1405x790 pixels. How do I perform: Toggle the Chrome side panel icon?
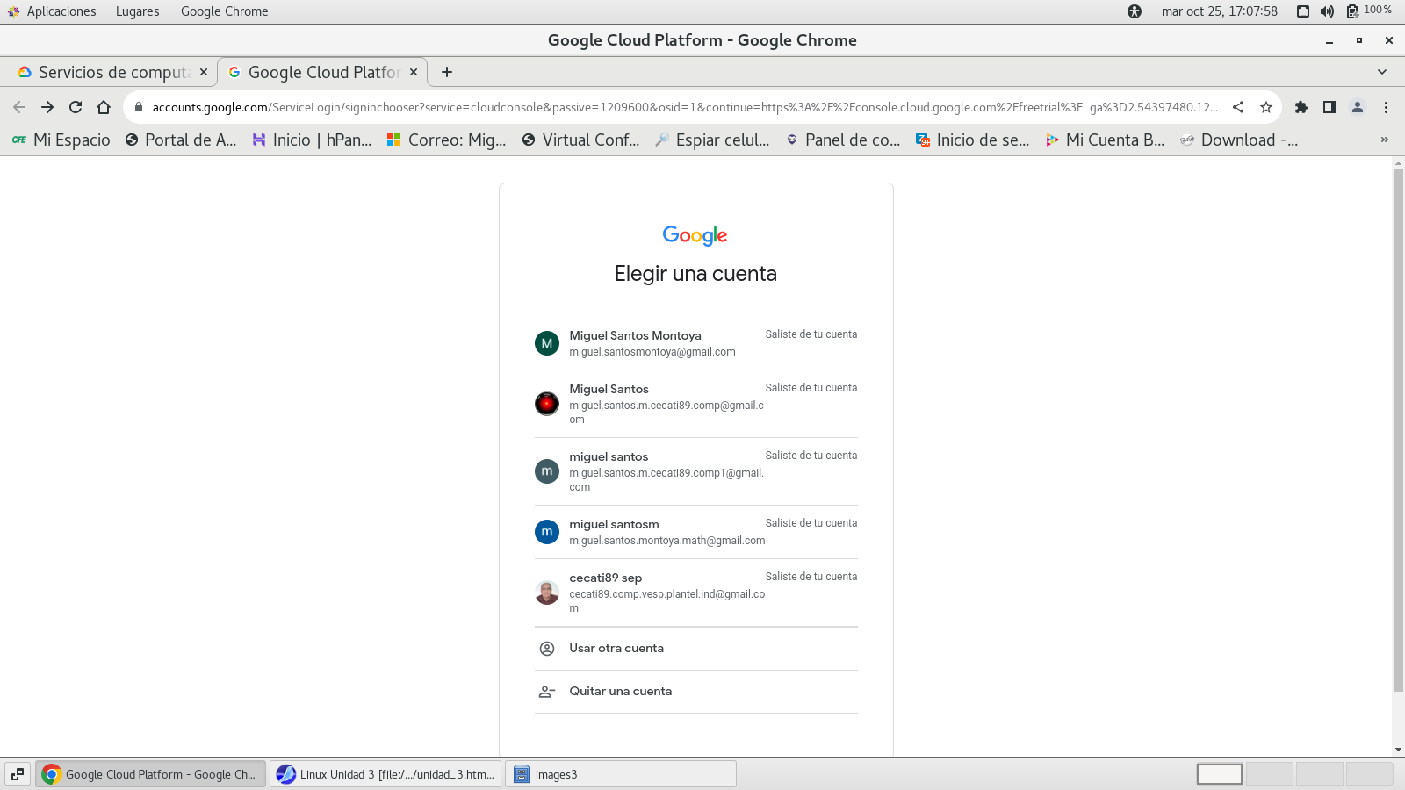(x=1329, y=107)
